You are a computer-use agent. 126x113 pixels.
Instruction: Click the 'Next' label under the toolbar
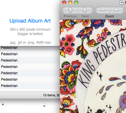point(85,16)
